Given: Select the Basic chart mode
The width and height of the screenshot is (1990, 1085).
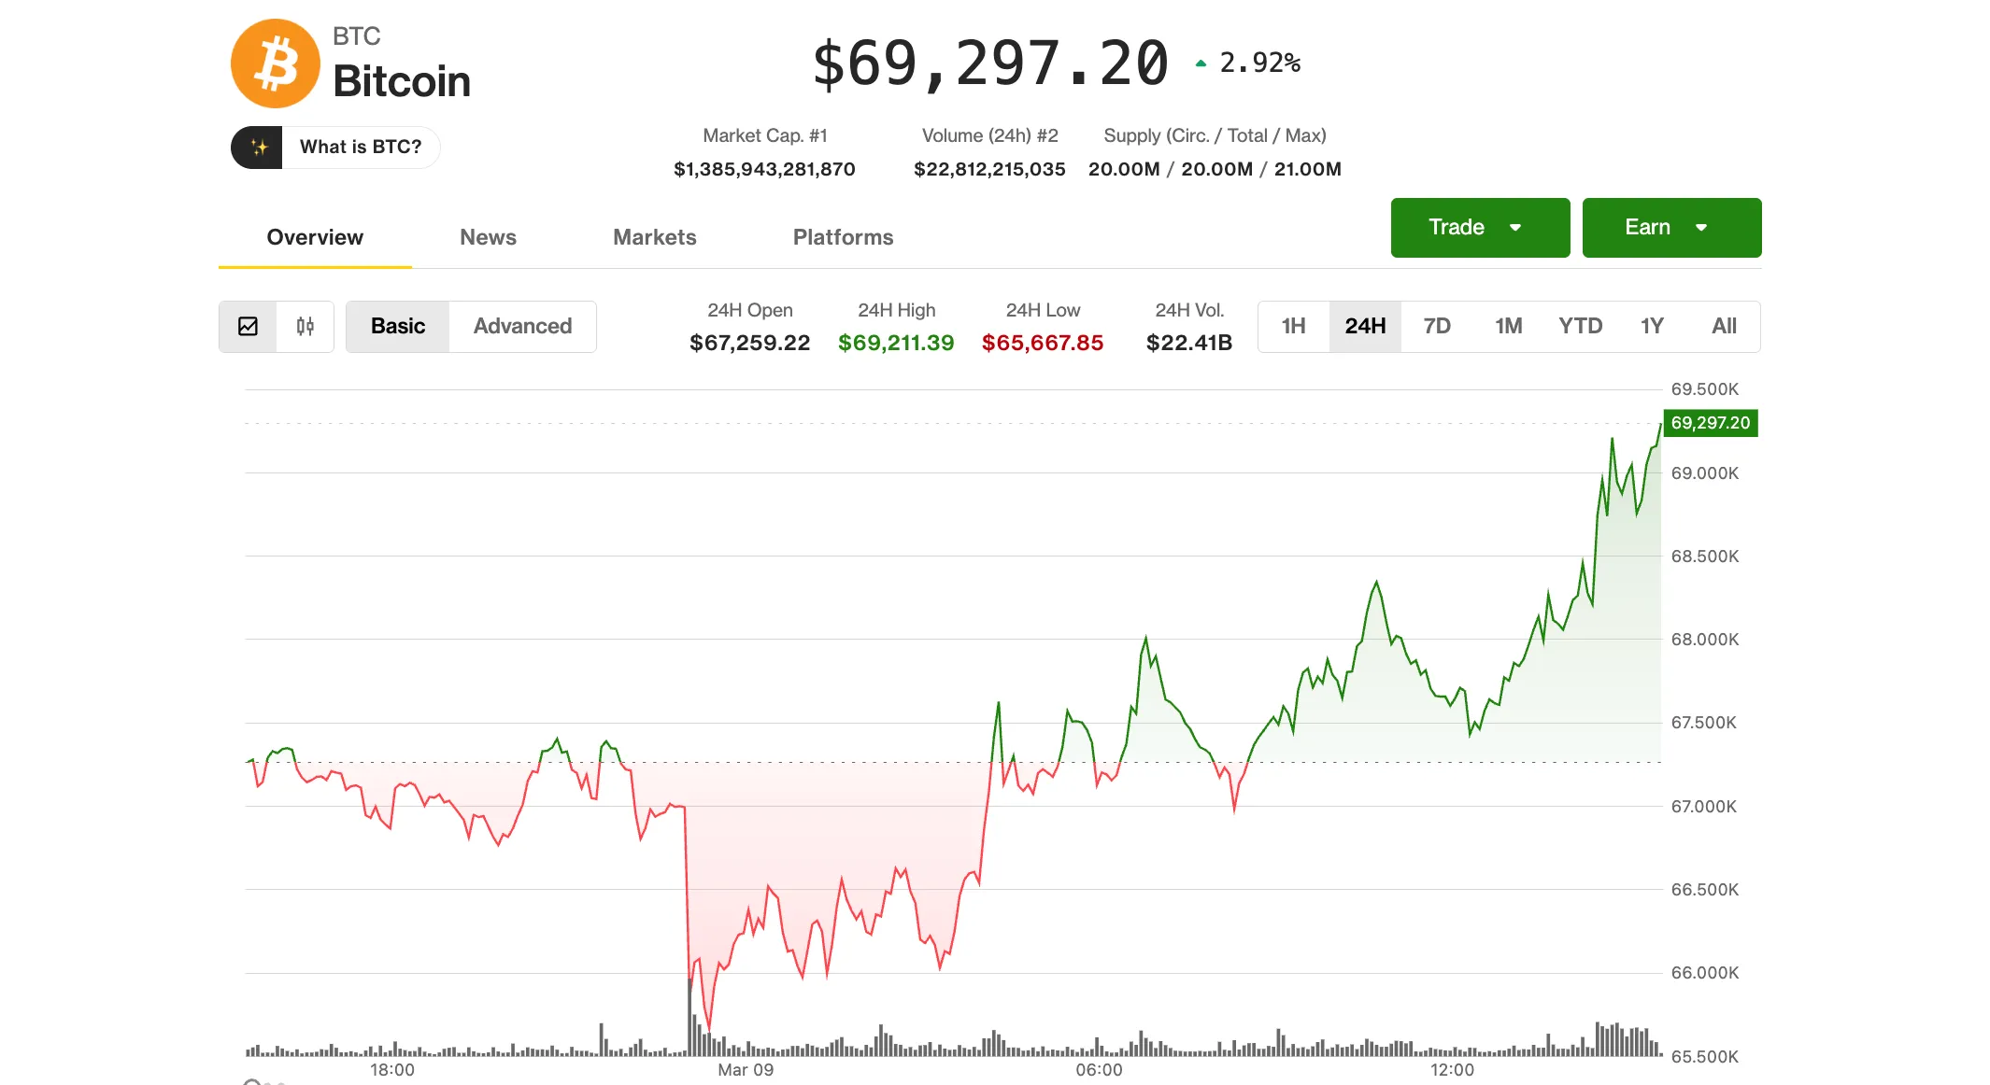Looking at the screenshot, I should tap(397, 327).
